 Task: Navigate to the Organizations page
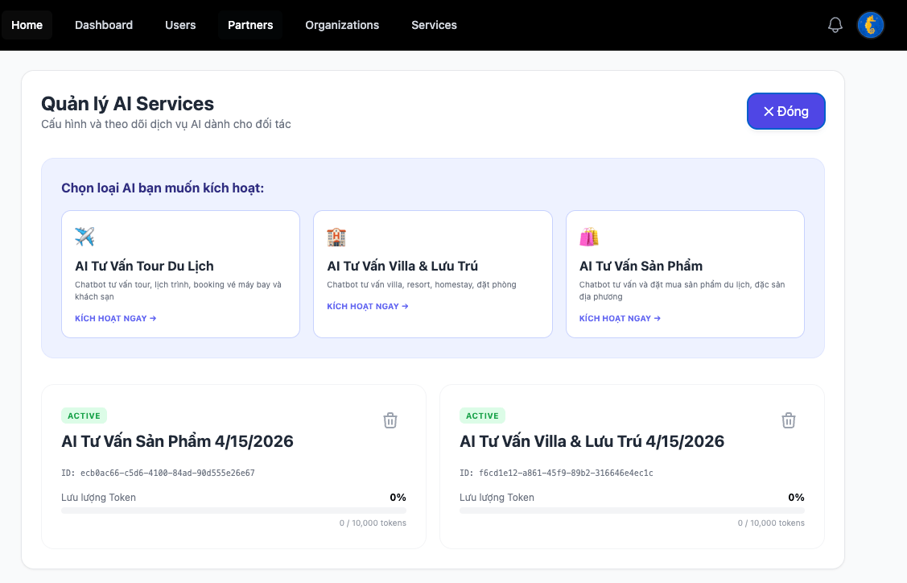tap(341, 25)
